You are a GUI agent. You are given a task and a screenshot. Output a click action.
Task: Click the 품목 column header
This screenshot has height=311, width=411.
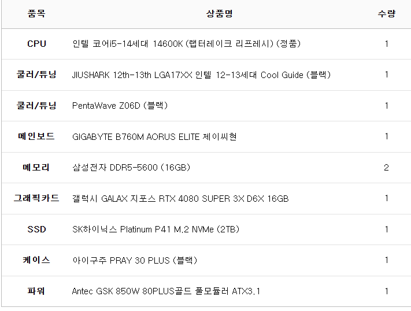pyautogui.click(x=36, y=14)
